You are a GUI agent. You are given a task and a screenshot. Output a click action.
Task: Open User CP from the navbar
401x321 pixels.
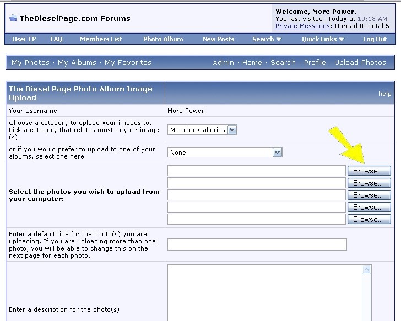24,39
